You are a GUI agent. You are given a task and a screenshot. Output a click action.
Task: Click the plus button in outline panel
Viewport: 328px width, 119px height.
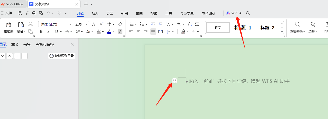point(17,56)
